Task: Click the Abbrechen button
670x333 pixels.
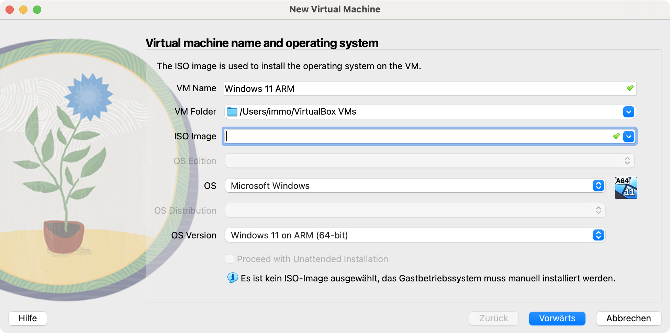Action: tap(629, 318)
